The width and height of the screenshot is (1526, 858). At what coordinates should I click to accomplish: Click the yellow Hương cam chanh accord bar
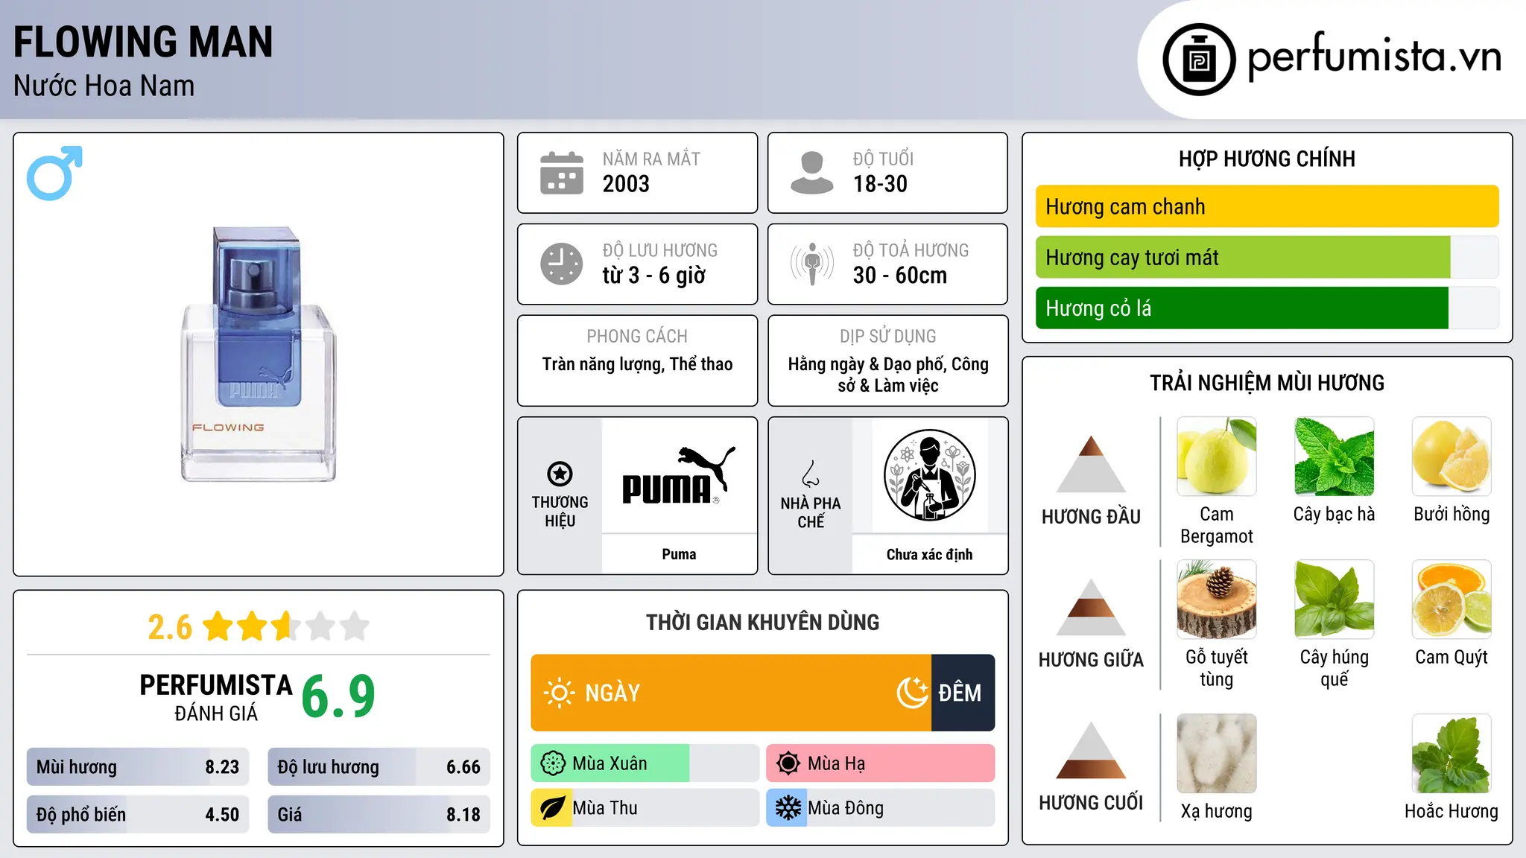click(1267, 206)
